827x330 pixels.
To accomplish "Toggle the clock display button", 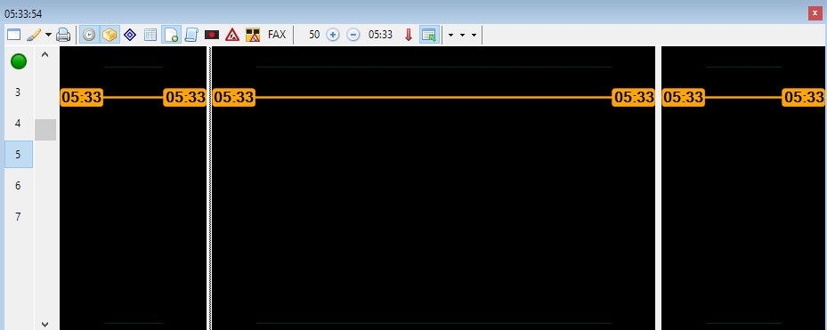I will pyautogui.click(x=89, y=35).
